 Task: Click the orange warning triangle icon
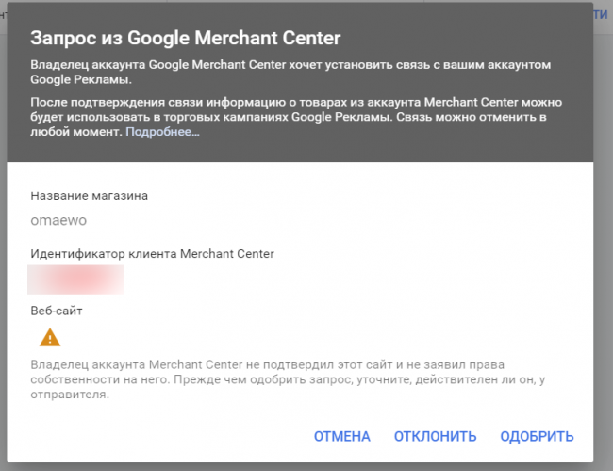(49, 337)
